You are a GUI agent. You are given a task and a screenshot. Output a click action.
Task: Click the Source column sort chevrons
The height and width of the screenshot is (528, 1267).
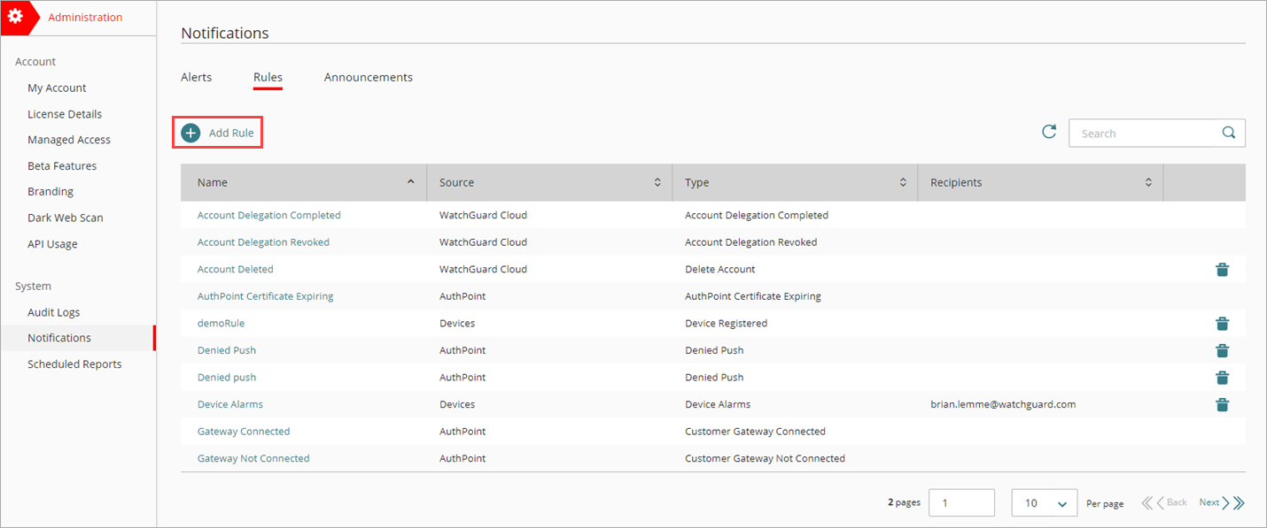coord(657,181)
